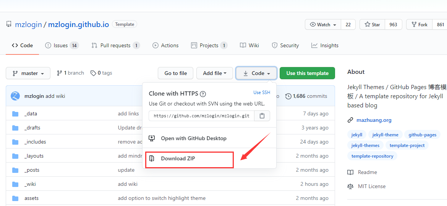Image resolution: width=447 pixels, height=206 pixels.
Task: Click the _includes folder icon
Action: tap(15, 142)
